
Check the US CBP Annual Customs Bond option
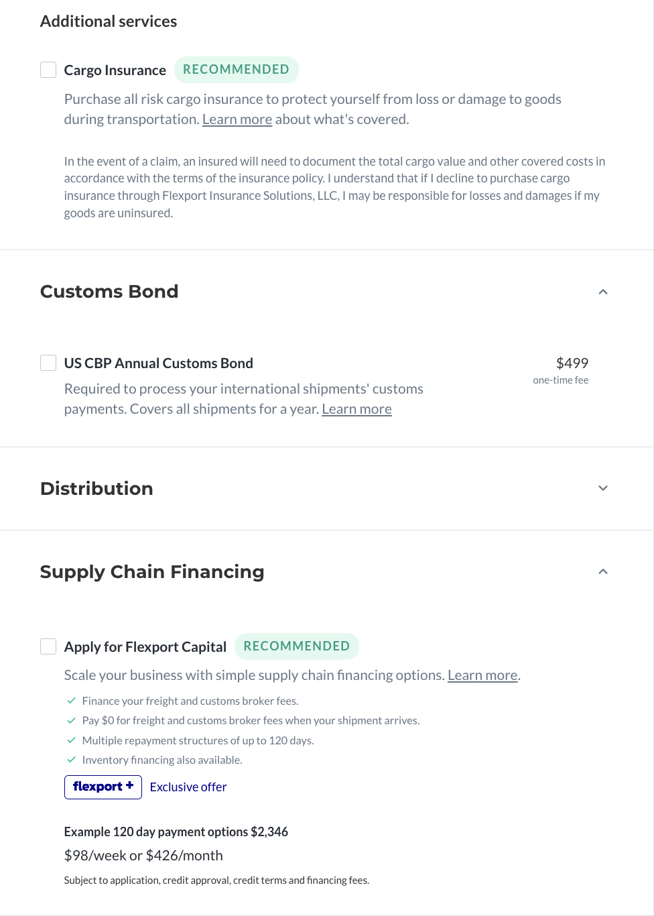(x=48, y=363)
